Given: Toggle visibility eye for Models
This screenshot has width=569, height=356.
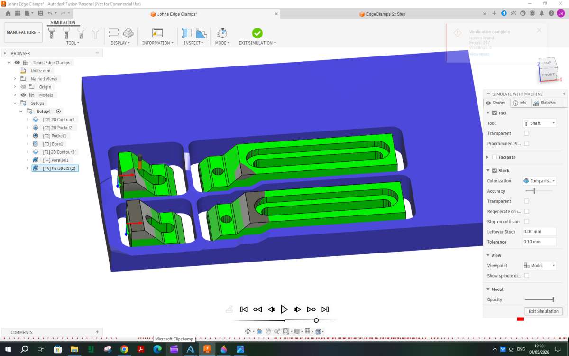Looking at the screenshot, I should click(x=23, y=95).
